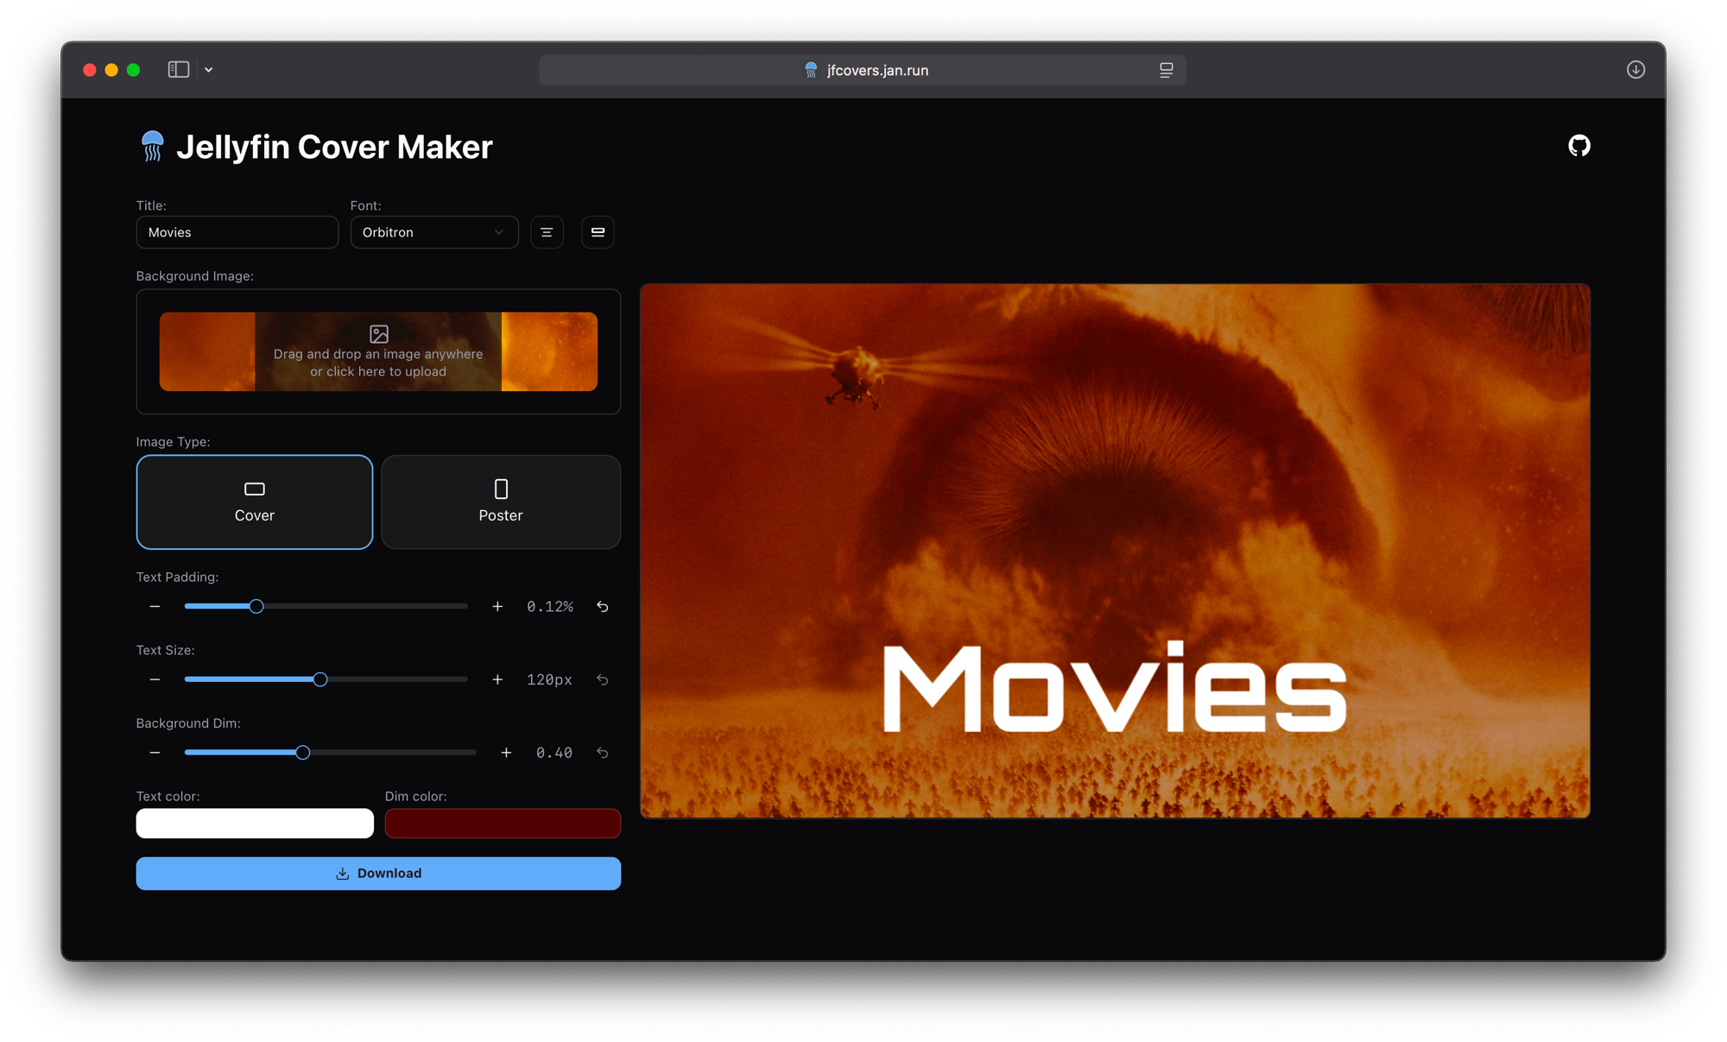The height and width of the screenshot is (1042, 1727).
Task: Reset Text Padding value
Action: click(x=603, y=607)
